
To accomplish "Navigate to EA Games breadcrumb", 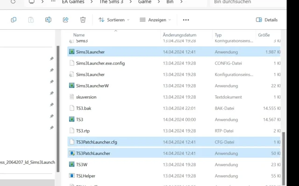I will tap(73, 2).
